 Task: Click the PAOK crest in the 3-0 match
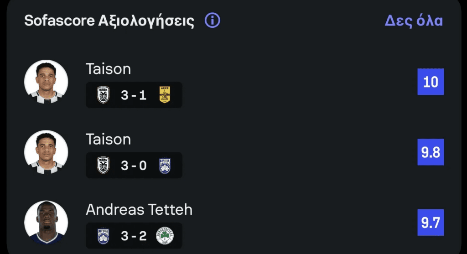(x=104, y=165)
